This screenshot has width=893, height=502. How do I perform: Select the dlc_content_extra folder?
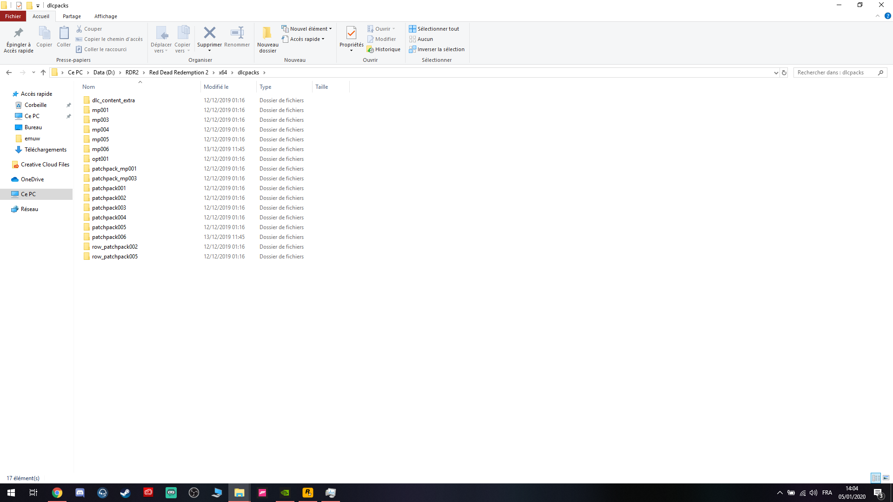[113, 100]
